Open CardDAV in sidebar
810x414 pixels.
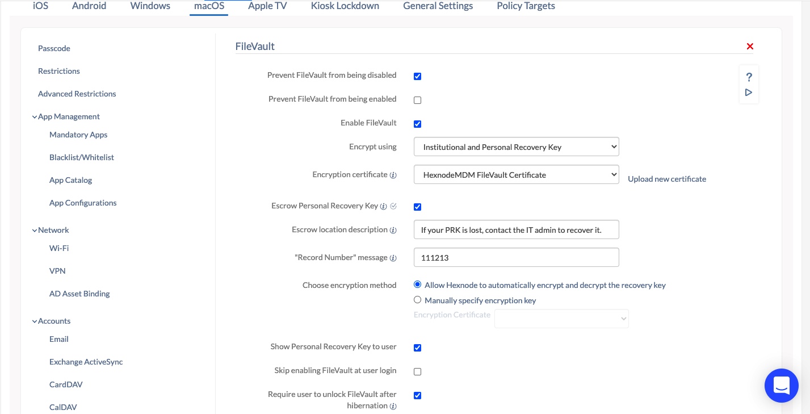(66, 384)
